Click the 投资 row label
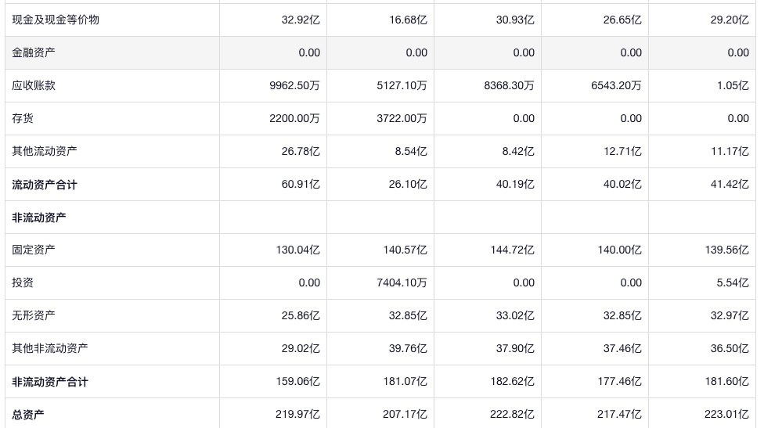 pyautogui.click(x=23, y=282)
